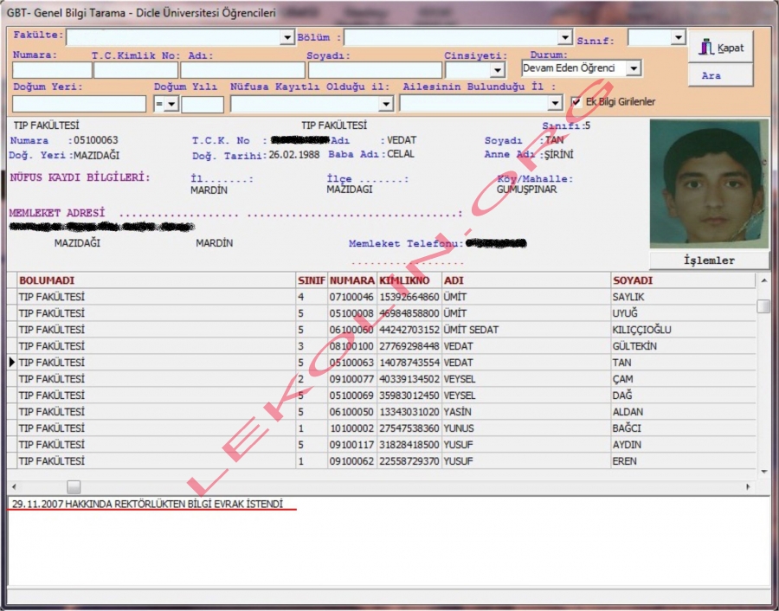Click the student photo thumbnail
The height and width of the screenshot is (611, 779).
coord(709,183)
